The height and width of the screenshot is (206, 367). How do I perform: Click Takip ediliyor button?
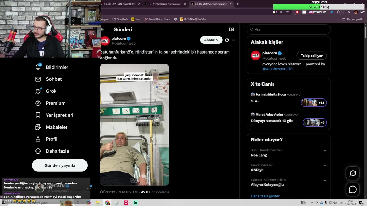coord(312,56)
